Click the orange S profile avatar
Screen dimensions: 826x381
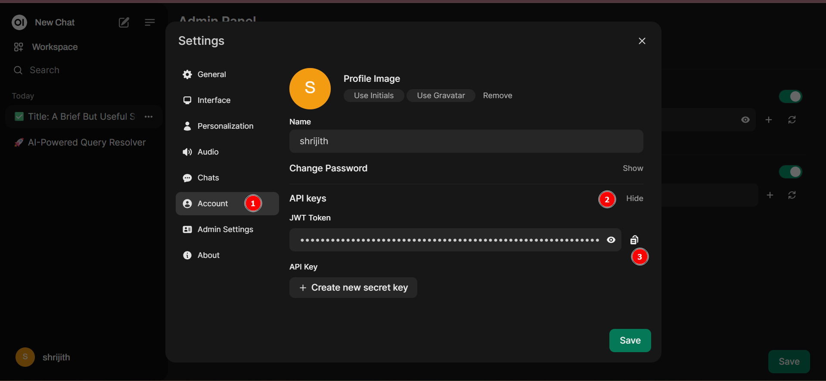click(x=310, y=88)
